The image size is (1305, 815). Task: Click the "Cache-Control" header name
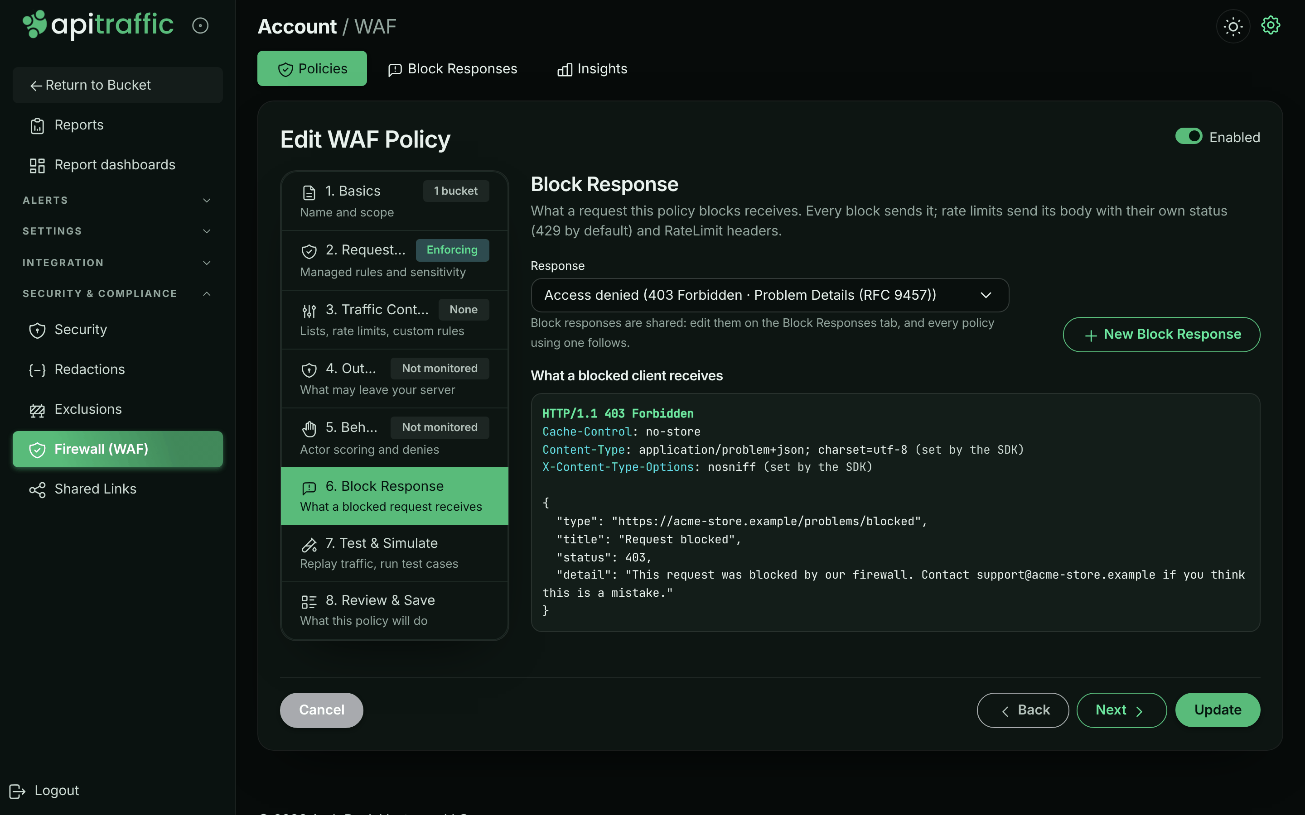(x=587, y=432)
